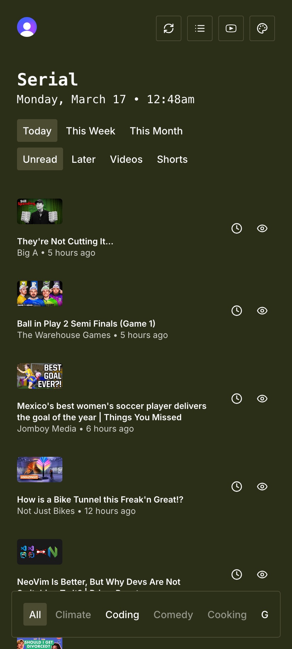Add Ball in Play video to later
The height and width of the screenshot is (649, 292).
coord(237,311)
